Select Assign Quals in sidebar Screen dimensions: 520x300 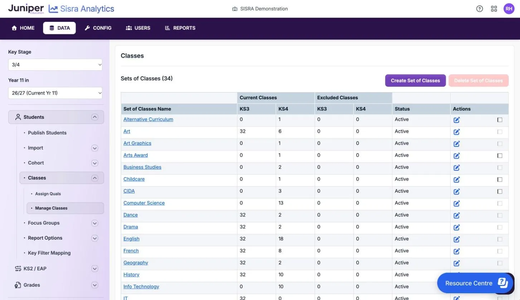tap(48, 194)
